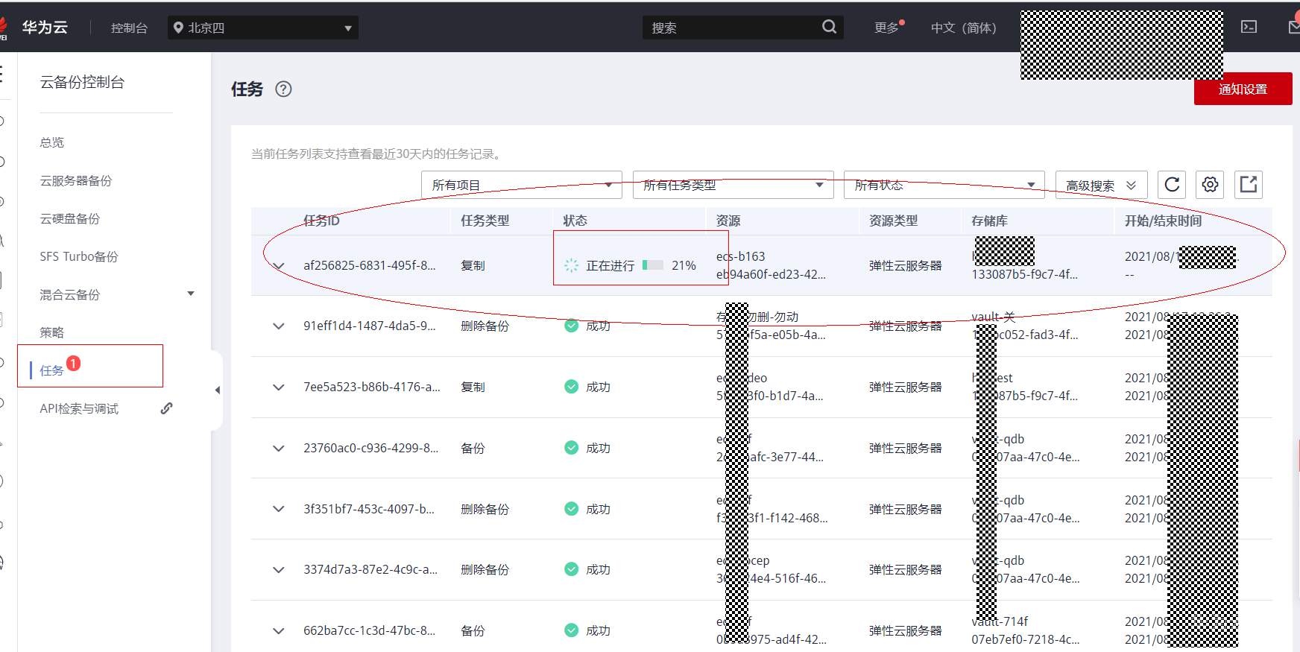Click 更多 in the top navigation

coord(886,28)
